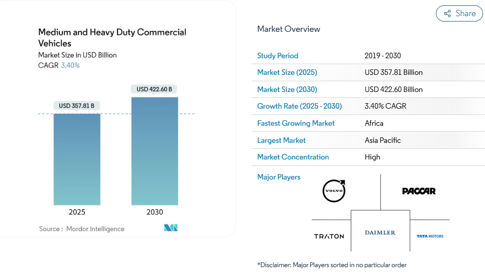Click the PACCAR logo

pos(419,191)
